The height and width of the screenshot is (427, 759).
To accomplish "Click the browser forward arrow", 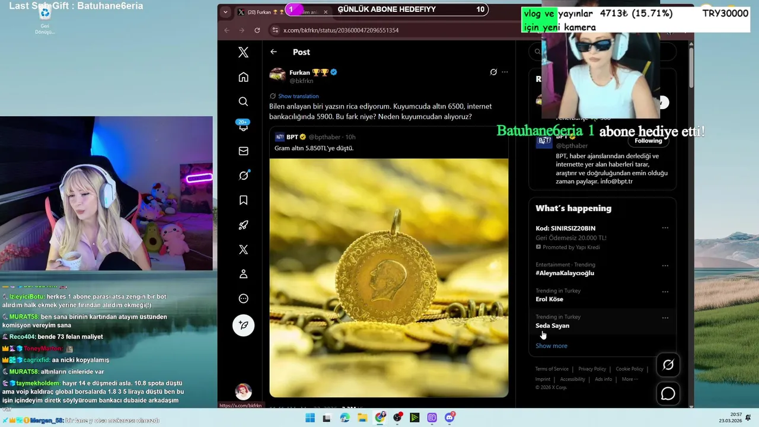I will coord(241,30).
